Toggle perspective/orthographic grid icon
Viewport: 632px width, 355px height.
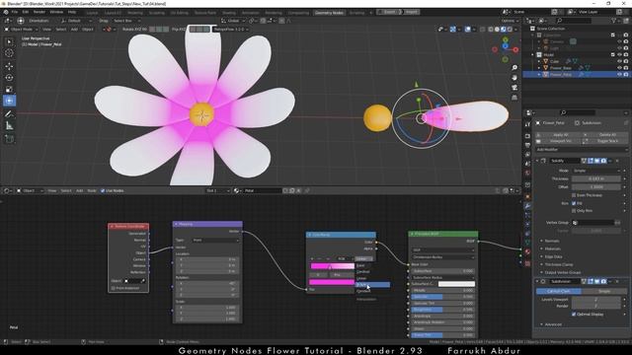pyautogui.click(x=514, y=98)
